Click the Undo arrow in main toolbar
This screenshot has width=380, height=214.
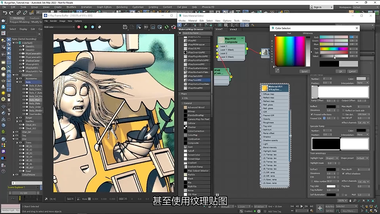[x=5, y=13]
